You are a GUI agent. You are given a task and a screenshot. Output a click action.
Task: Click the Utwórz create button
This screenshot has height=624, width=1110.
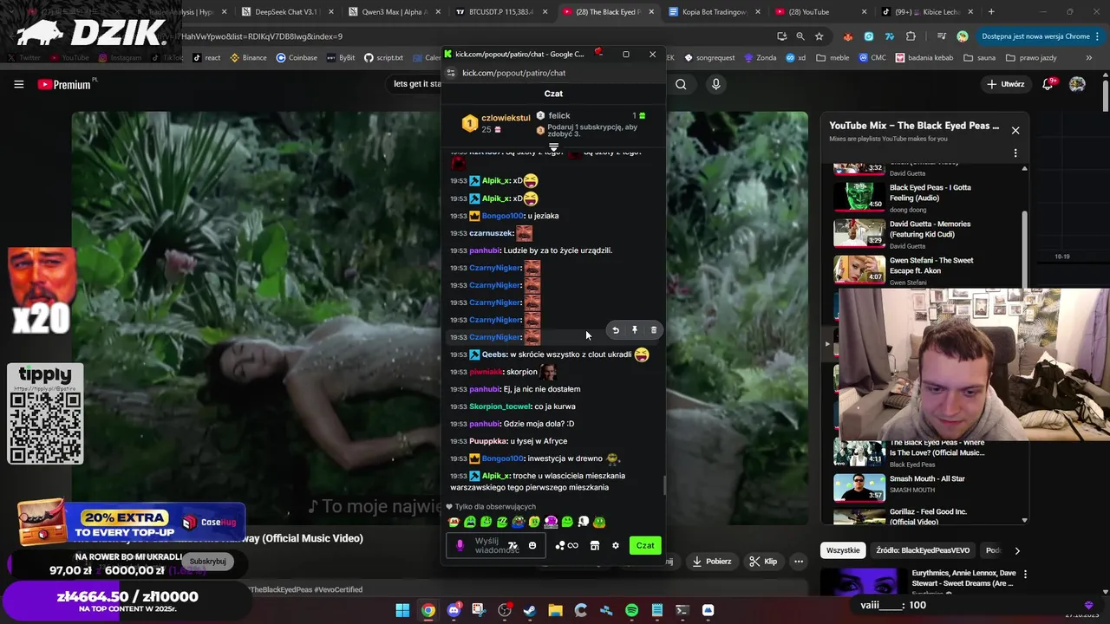coord(1006,84)
